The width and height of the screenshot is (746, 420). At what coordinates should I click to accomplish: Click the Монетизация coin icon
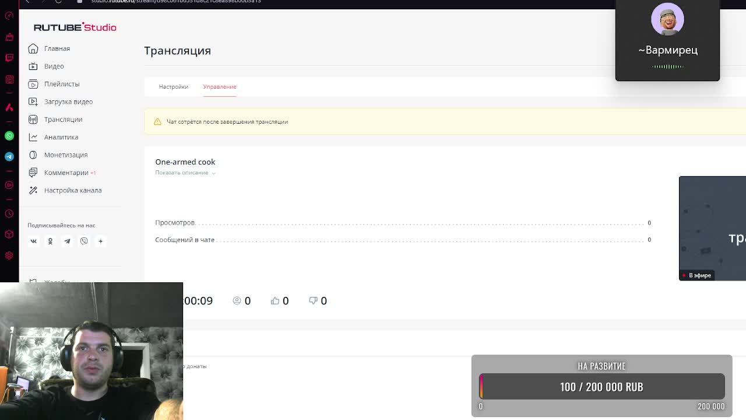coord(33,155)
